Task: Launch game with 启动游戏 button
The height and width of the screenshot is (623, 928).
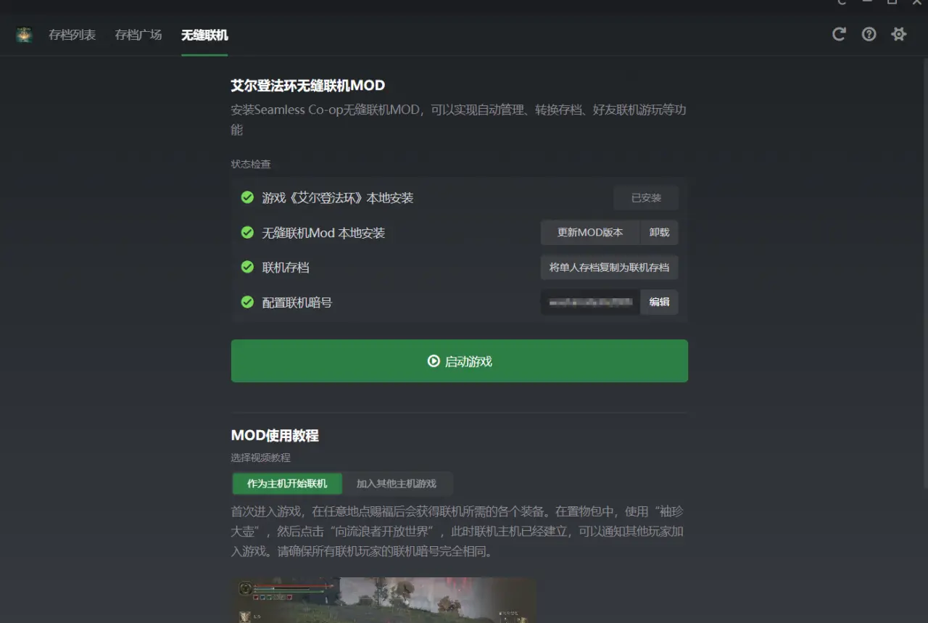Action: point(460,361)
